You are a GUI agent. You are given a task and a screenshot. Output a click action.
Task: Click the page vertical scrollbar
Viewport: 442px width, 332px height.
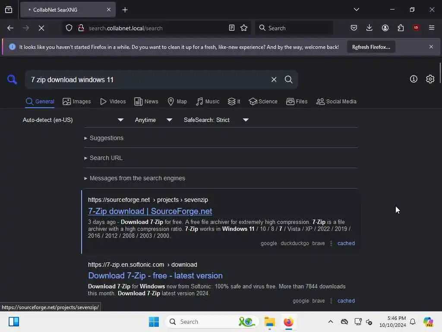tap(440, 73)
